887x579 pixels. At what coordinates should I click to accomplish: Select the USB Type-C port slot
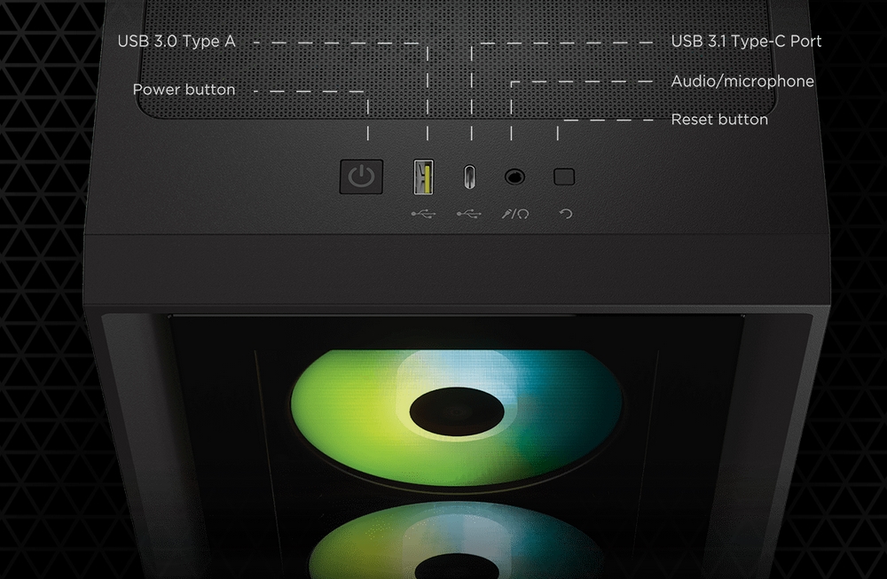point(468,177)
